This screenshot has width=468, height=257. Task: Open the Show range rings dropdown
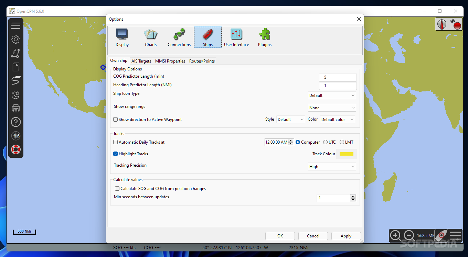click(x=332, y=108)
